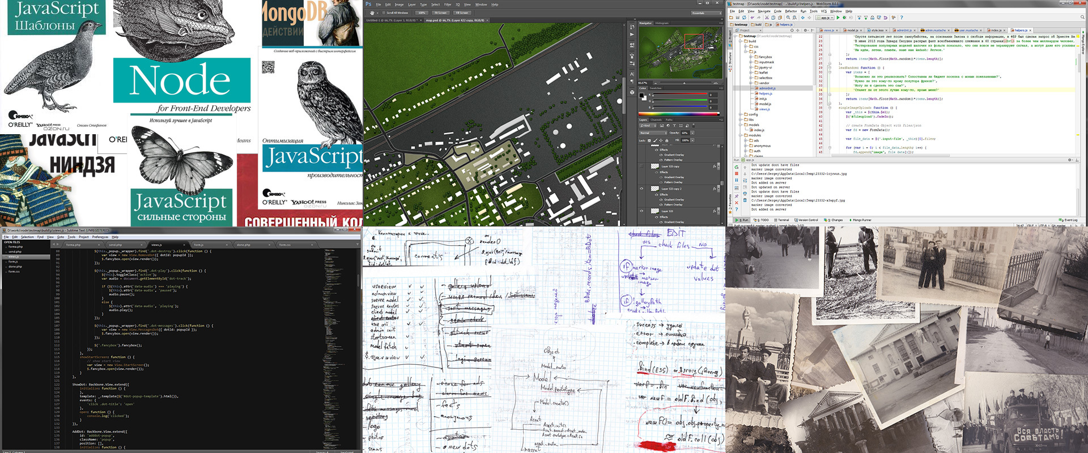Click the Cut scissors icon in WebStorm toolbar
The image size is (1088, 453).
[x=767, y=18]
